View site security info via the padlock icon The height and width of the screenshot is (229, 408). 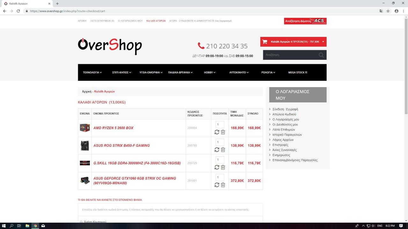pos(27,11)
